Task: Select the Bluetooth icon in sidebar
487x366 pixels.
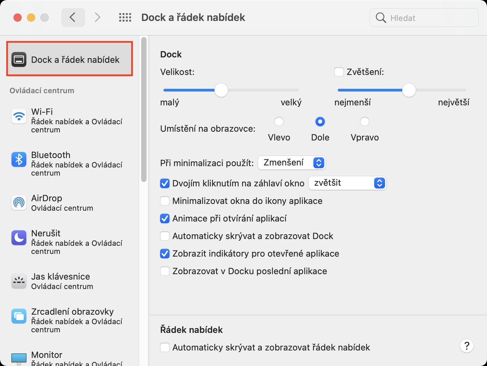Action: (x=19, y=160)
